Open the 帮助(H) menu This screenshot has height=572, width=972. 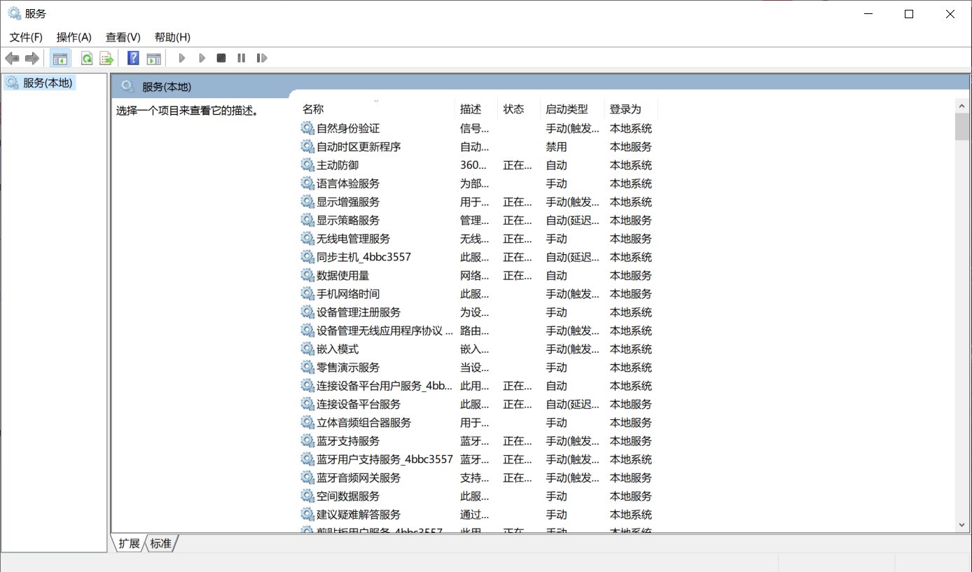(x=172, y=37)
